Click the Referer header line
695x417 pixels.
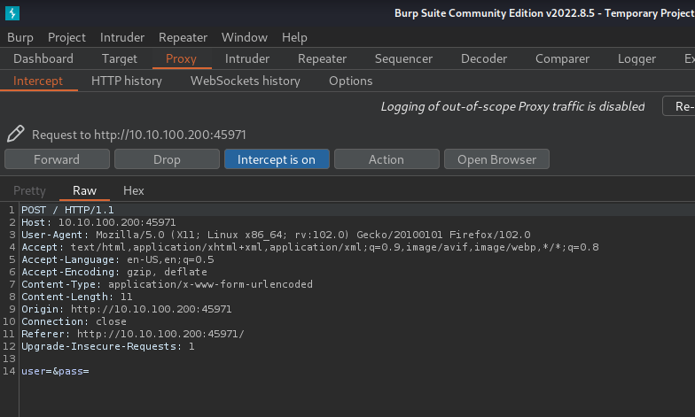click(133, 334)
